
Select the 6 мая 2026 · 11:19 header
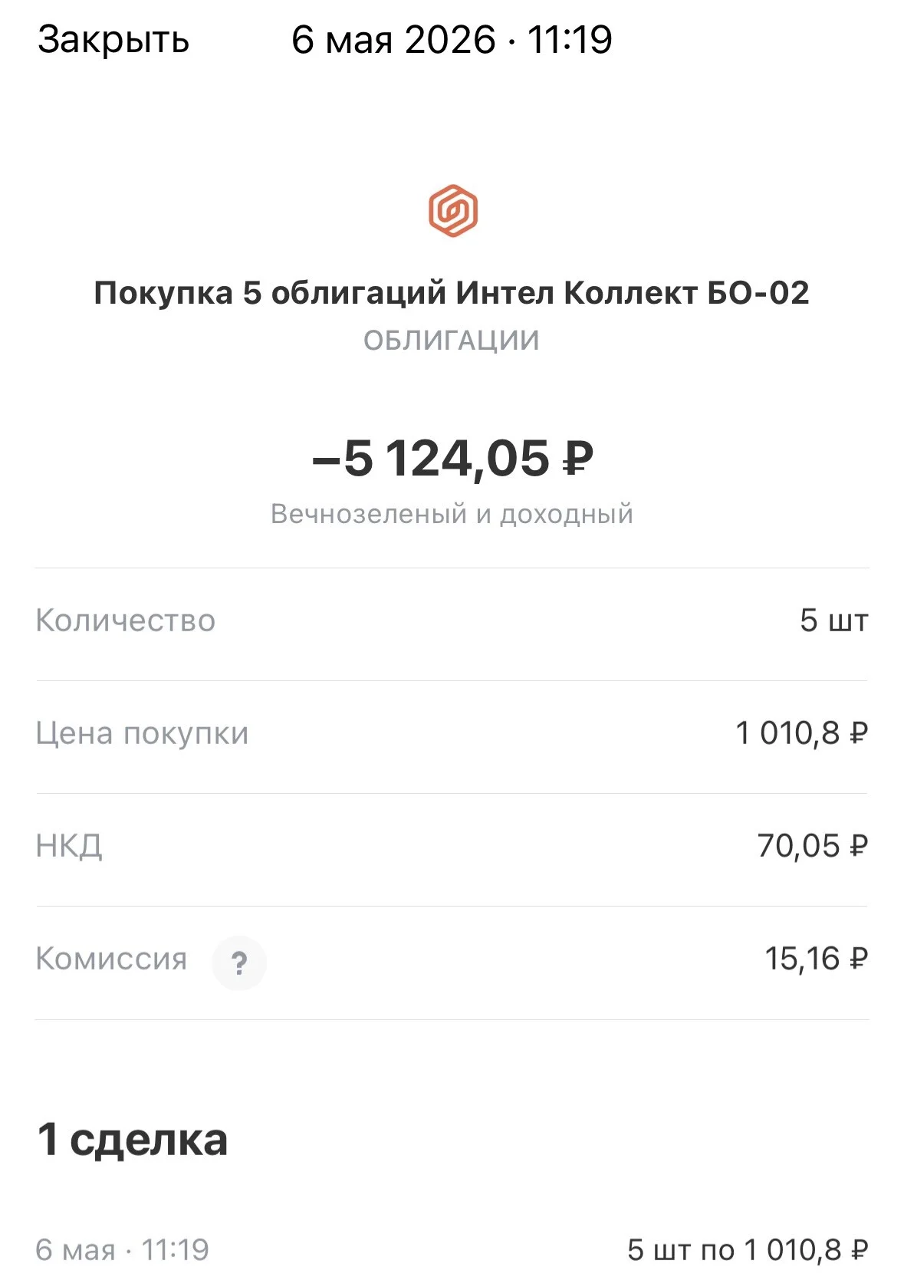452,40
